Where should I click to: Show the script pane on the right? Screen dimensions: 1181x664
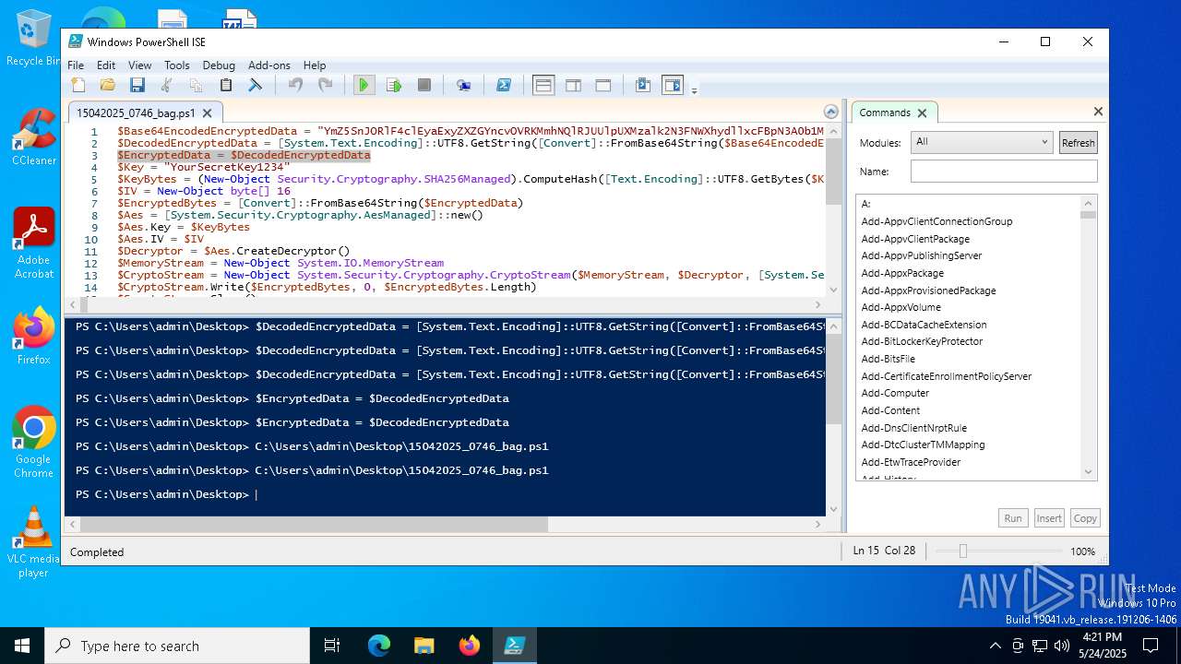(573, 85)
